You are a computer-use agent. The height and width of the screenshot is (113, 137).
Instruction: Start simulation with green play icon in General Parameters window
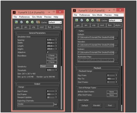click(27, 22)
